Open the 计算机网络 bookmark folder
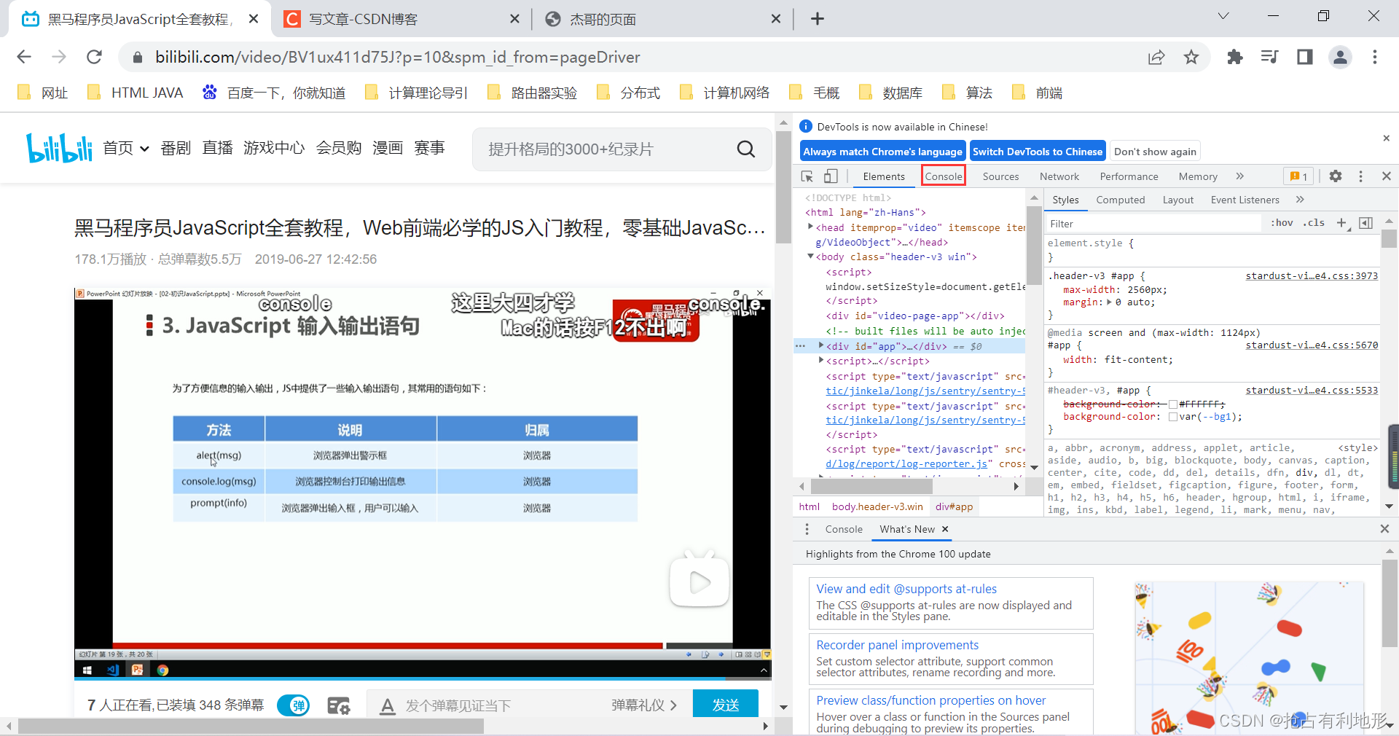Image resolution: width=1399 pixels, height=736 pixels. coord(724,93)
